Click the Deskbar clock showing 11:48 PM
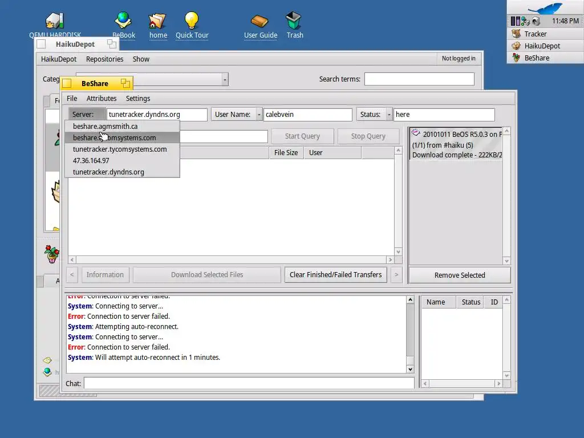This screenshot has width=584, height=438. 565,21
